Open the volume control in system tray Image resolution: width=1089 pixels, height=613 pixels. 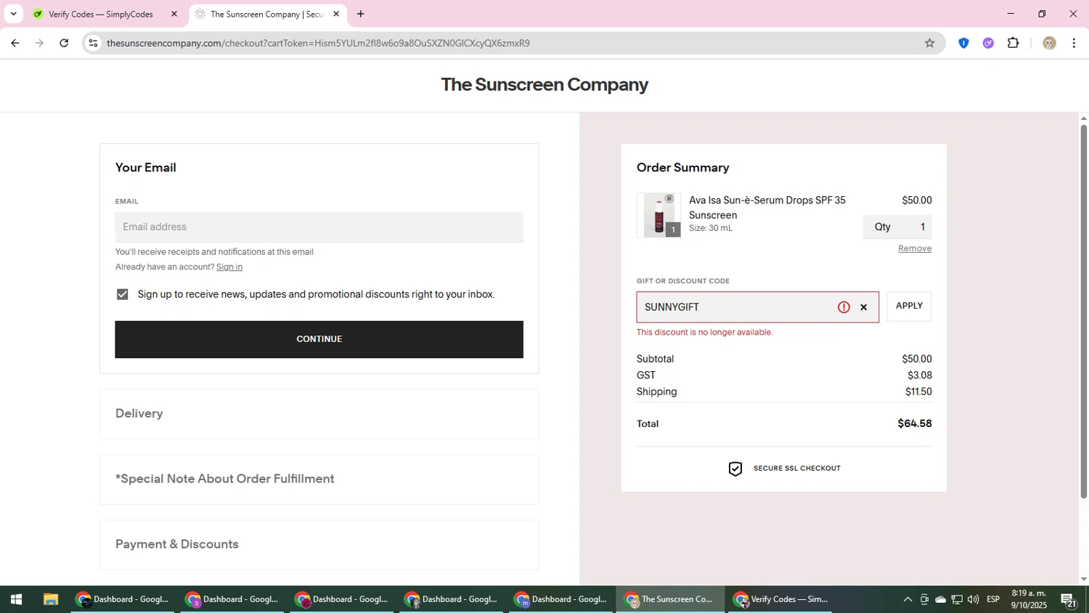973,600
